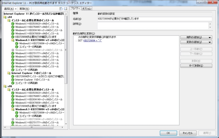Screen dimensions: 219x138
Task: Switch to the オプション tab
Action: [87, 9]
